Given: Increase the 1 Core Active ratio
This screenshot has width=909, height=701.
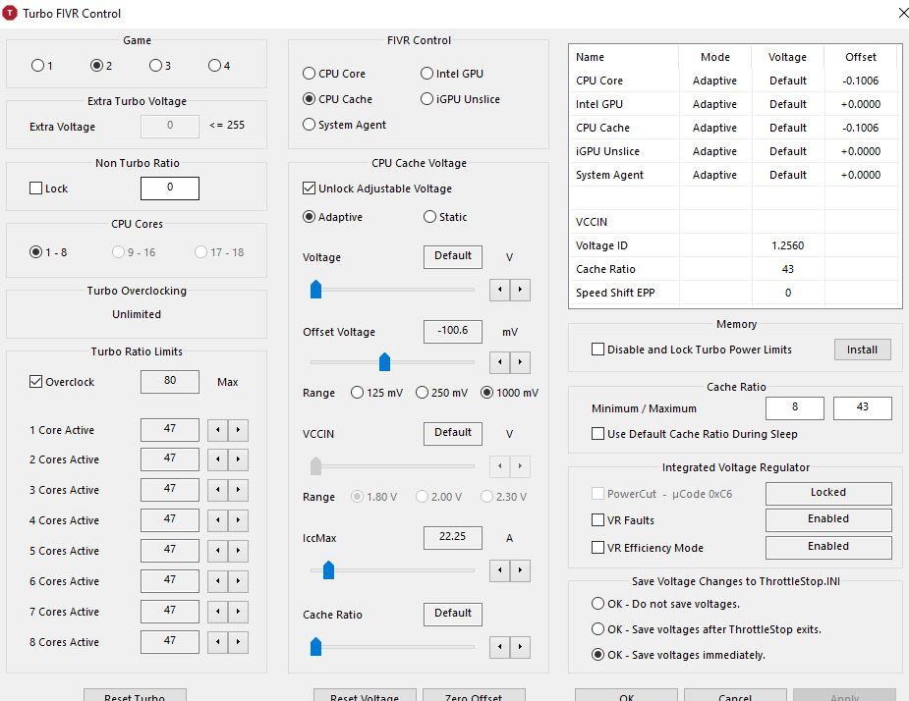Looking at the screenshot, I should coord(238,430).
